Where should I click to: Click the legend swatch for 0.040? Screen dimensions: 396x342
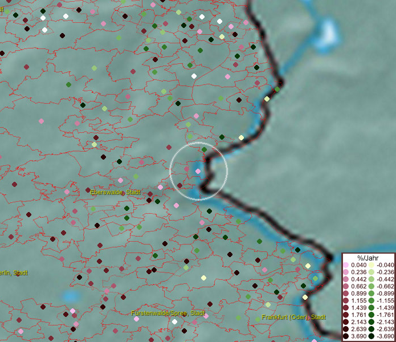point(346,265)
